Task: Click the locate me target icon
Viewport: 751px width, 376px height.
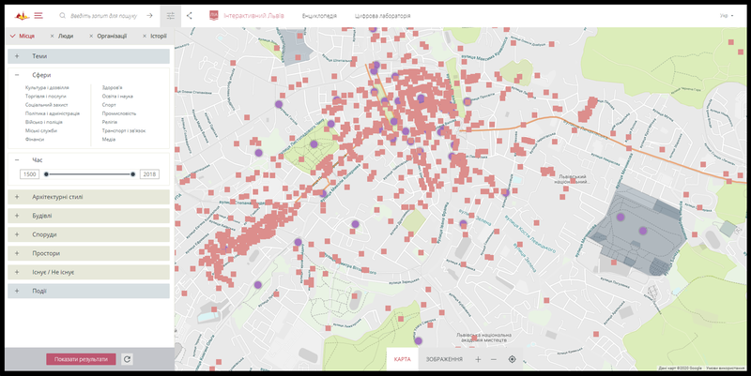Action: coord(512,359)
